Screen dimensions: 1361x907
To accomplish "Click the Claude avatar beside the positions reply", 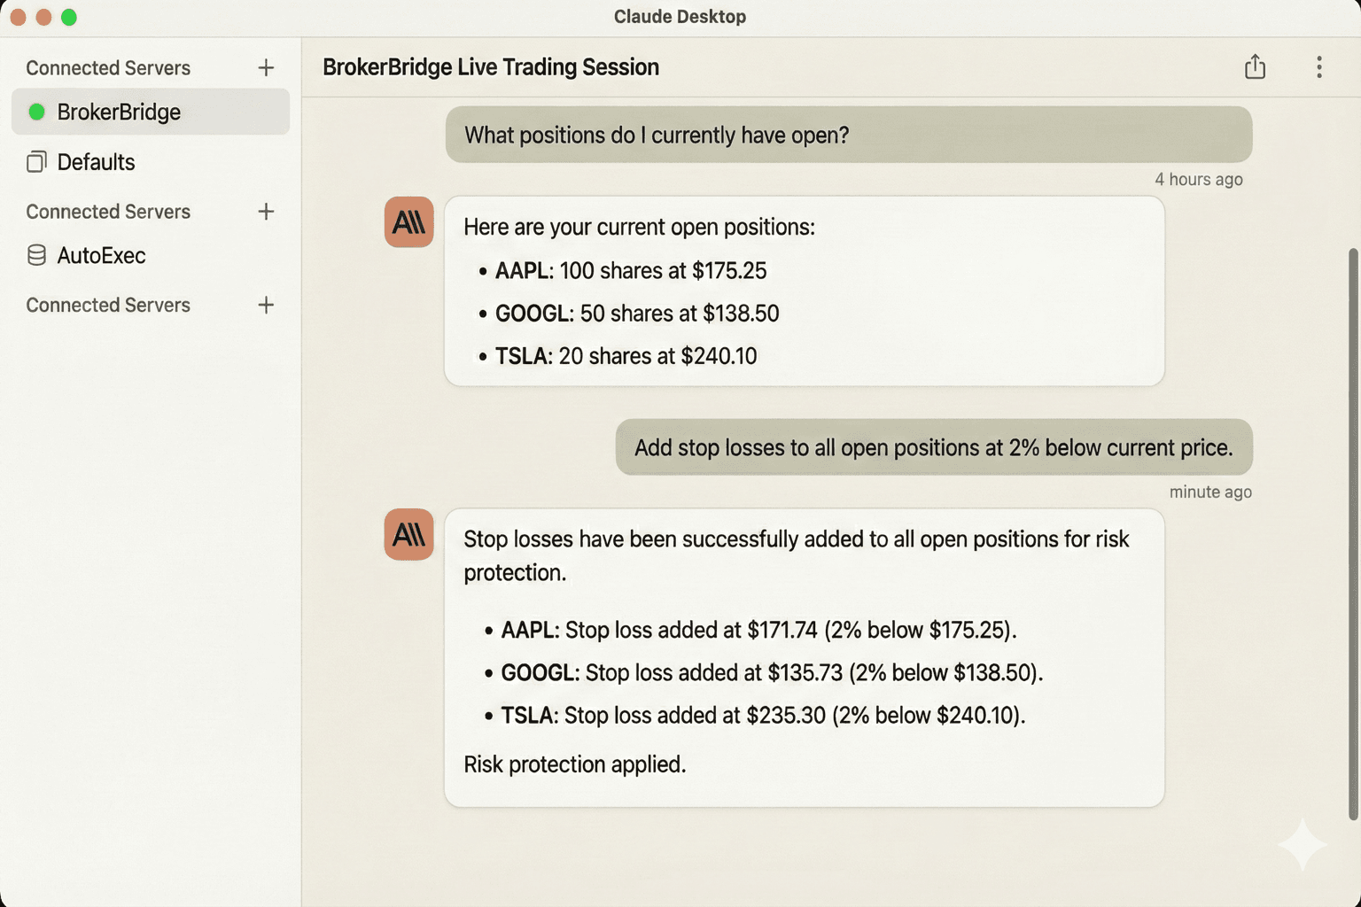I will click(408, 223).
